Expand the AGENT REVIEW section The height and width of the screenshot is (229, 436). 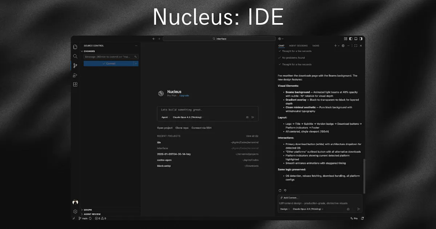point(91,214)
